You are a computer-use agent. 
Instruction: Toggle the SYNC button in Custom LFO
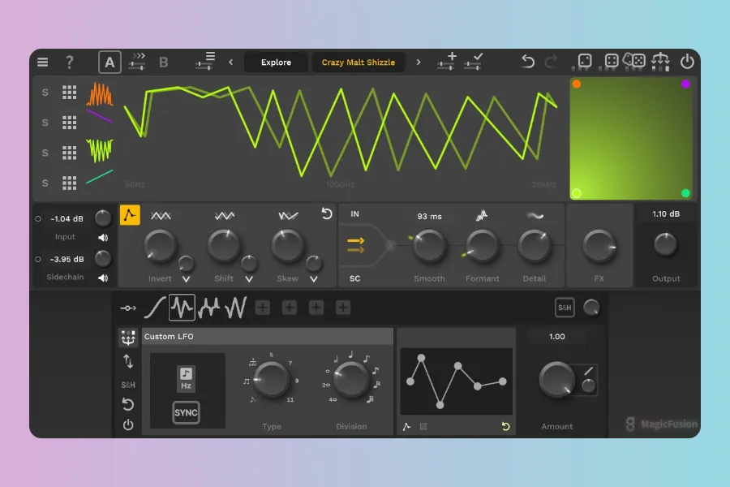tap(186, 412)
